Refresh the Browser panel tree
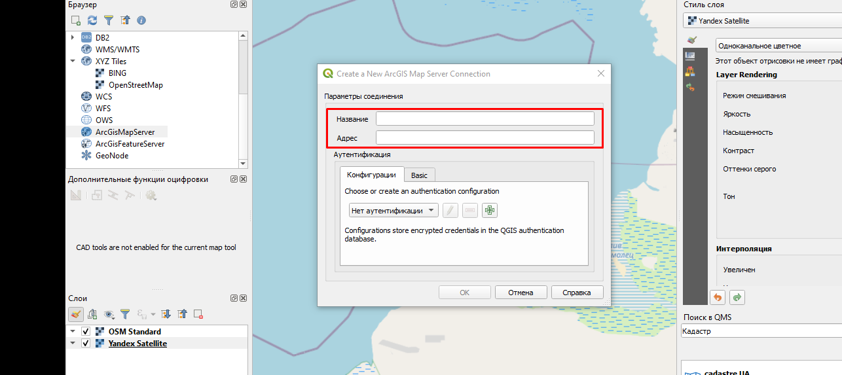Viewport: 842px width, 375px height. tap(92, 20)
